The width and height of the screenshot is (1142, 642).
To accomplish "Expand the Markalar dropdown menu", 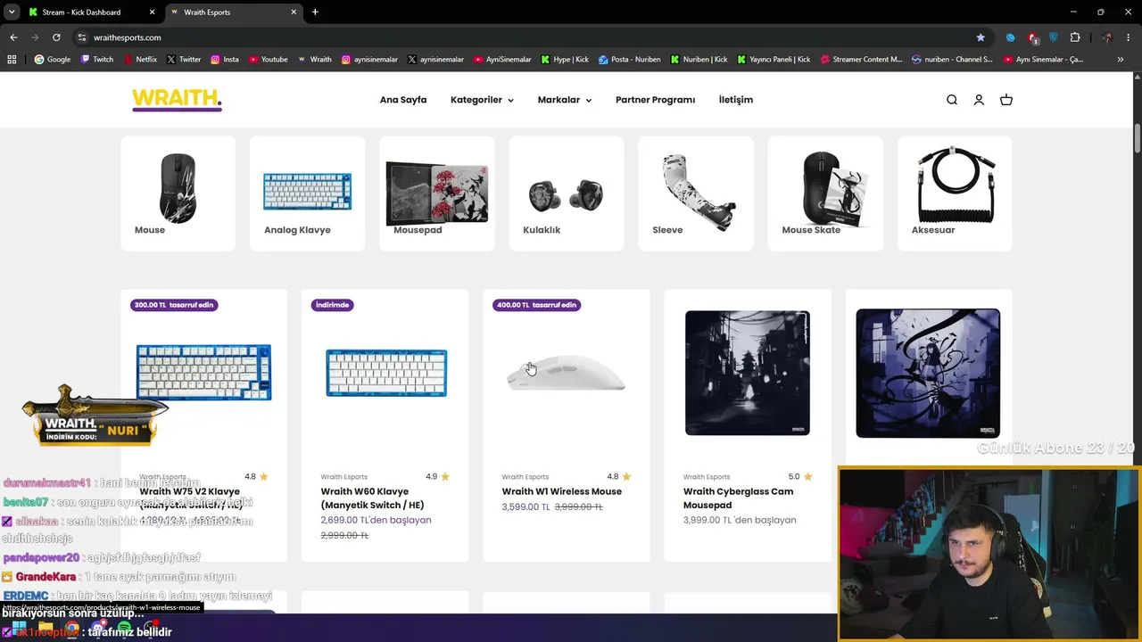I will [x=565, y=100].
